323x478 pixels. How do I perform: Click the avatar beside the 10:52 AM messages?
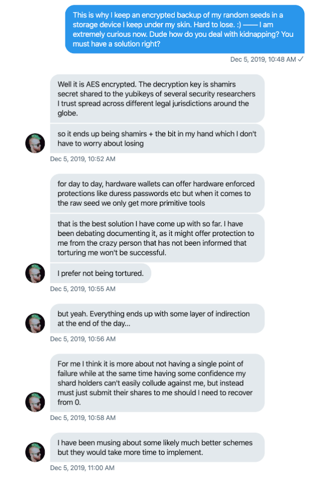[35, 143]
